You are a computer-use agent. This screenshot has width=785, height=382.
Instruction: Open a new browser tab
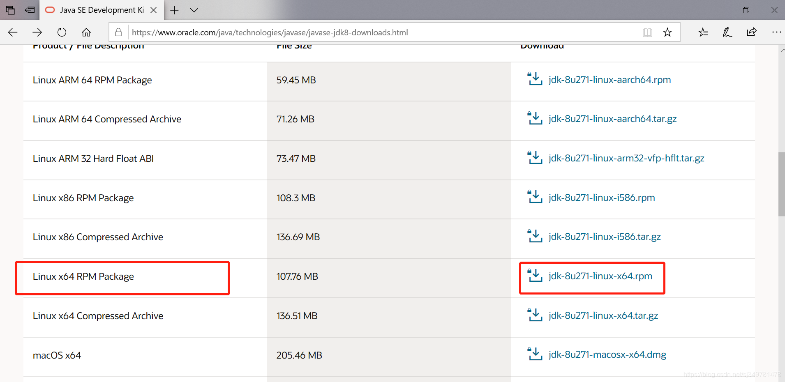[x=174, y=10]
